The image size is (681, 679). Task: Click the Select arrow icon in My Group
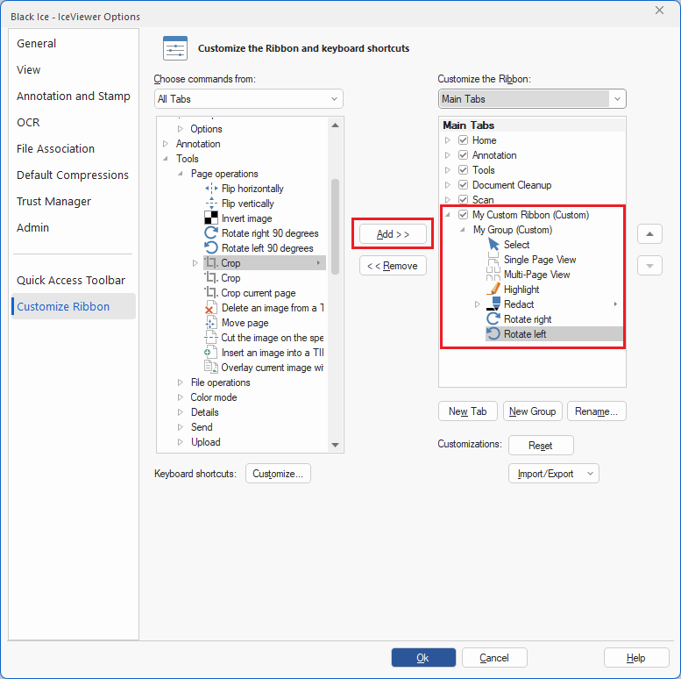tap(493, 245)
